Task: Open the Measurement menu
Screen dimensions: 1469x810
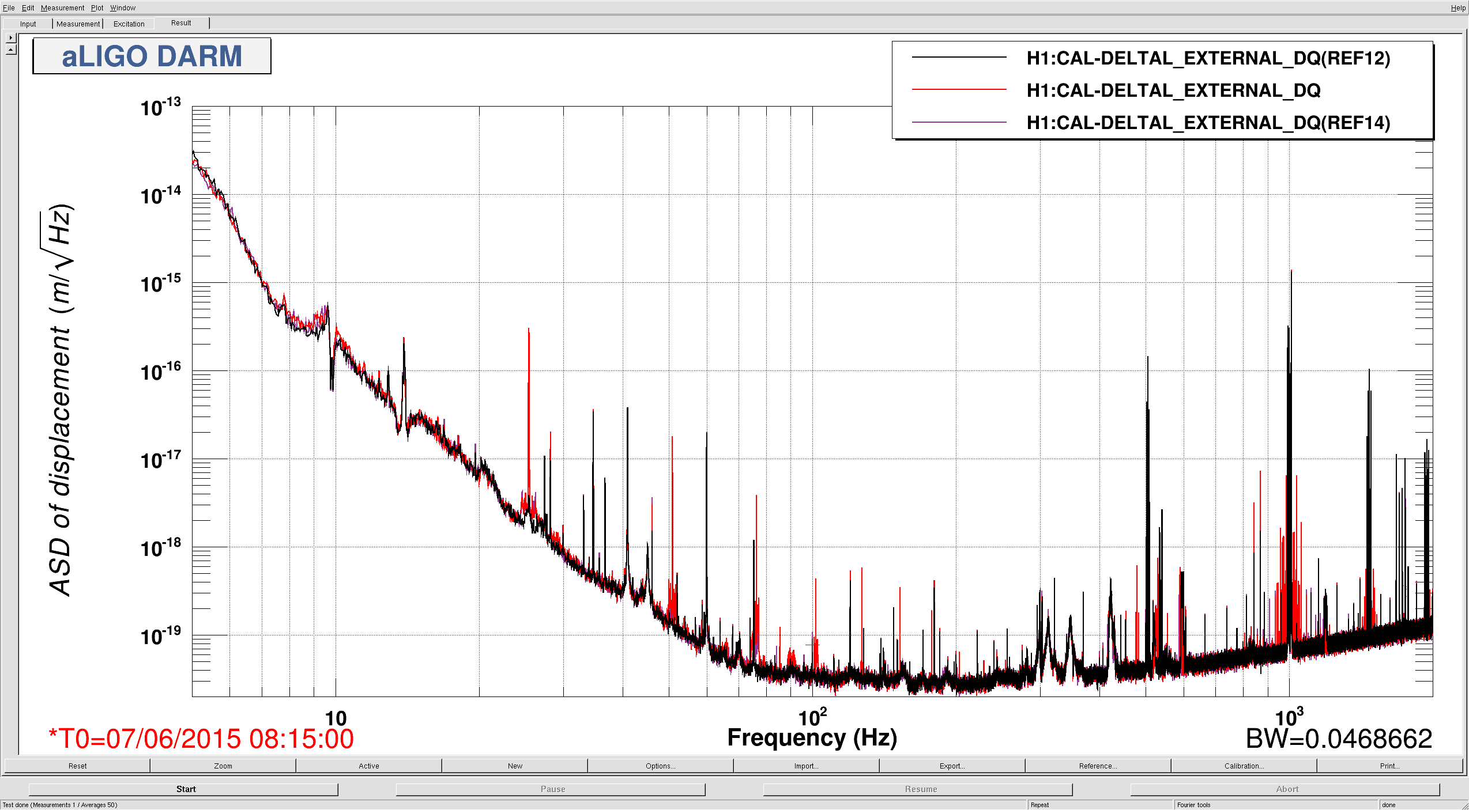Action: click(x=62, y=7)
